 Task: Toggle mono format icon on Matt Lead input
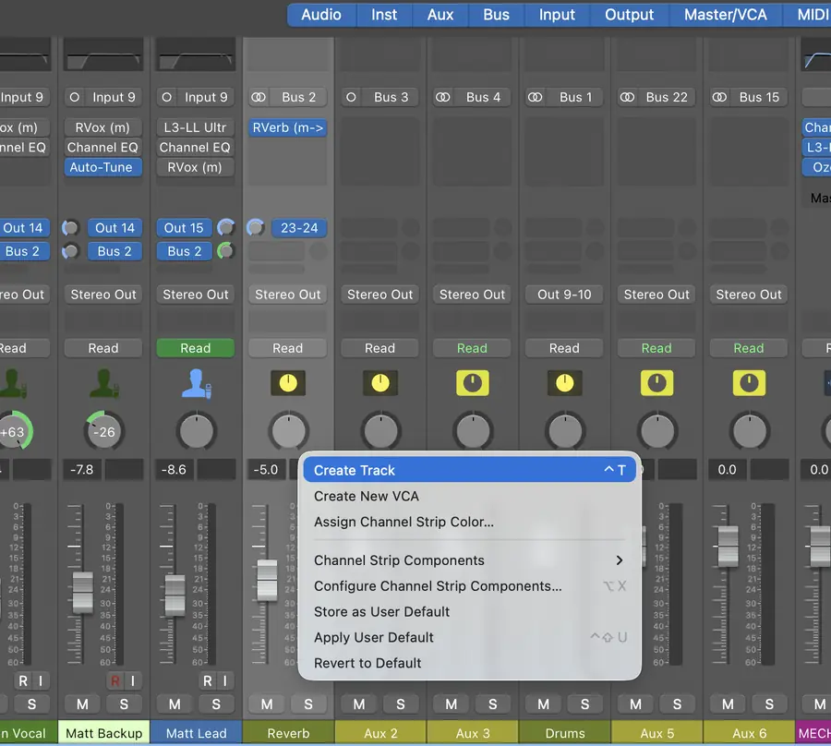coord(166,98)
